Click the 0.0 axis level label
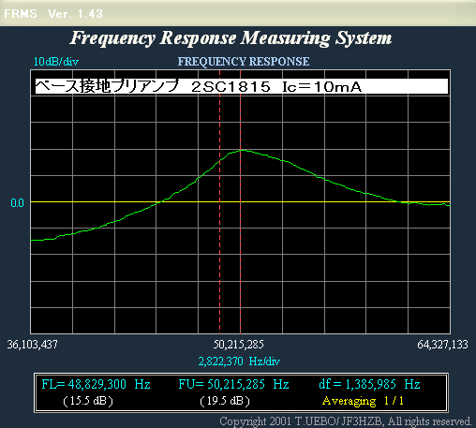 pos(17,203)
